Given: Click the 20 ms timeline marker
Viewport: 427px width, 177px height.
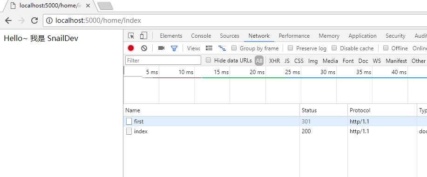Looking at the screenshot, I should (257, 72).
